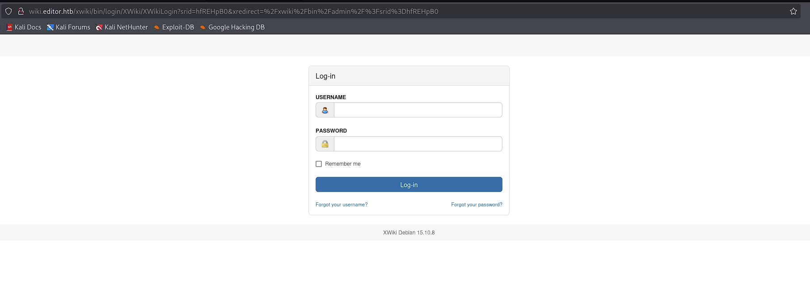Image resolution: width=810 pixels, height=301 pixels.
Task: Open the Exploit-DB bookmark
Action: (x=173, y=27)
